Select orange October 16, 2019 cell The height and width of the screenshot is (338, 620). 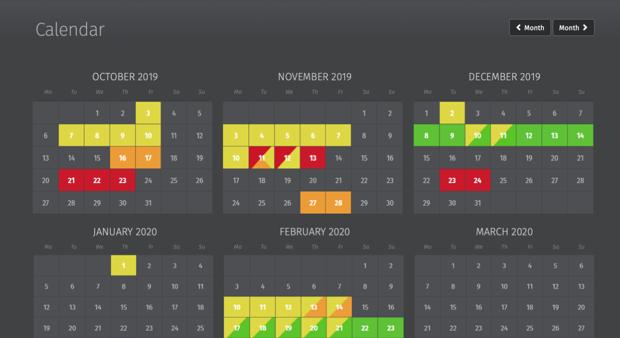pyautogui.click(x=123, y=158)
